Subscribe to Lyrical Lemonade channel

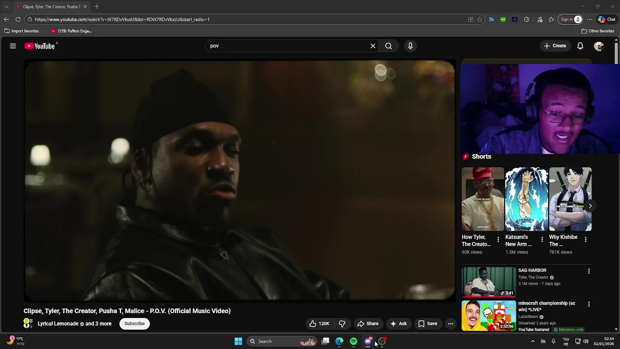pyautogui.click(x=135, y=324)
